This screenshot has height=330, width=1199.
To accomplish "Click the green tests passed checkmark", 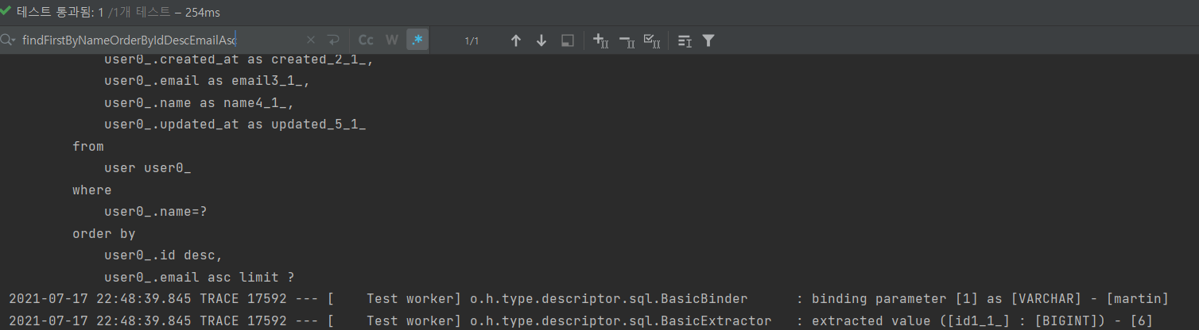I will (x=6, y=12).
